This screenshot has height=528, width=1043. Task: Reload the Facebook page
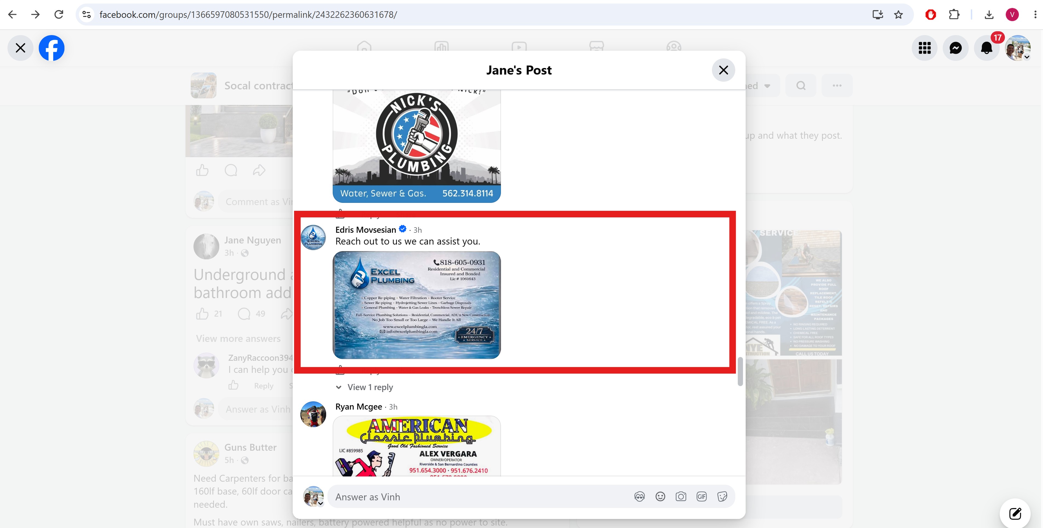59,15
